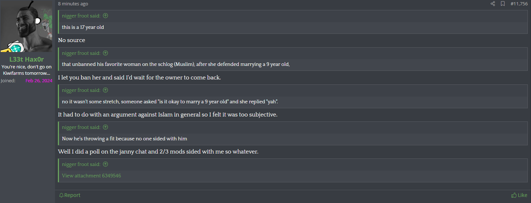Click the bell icon next to Report
This screenshot has width=531, height=203.
[x=61, y=195]
